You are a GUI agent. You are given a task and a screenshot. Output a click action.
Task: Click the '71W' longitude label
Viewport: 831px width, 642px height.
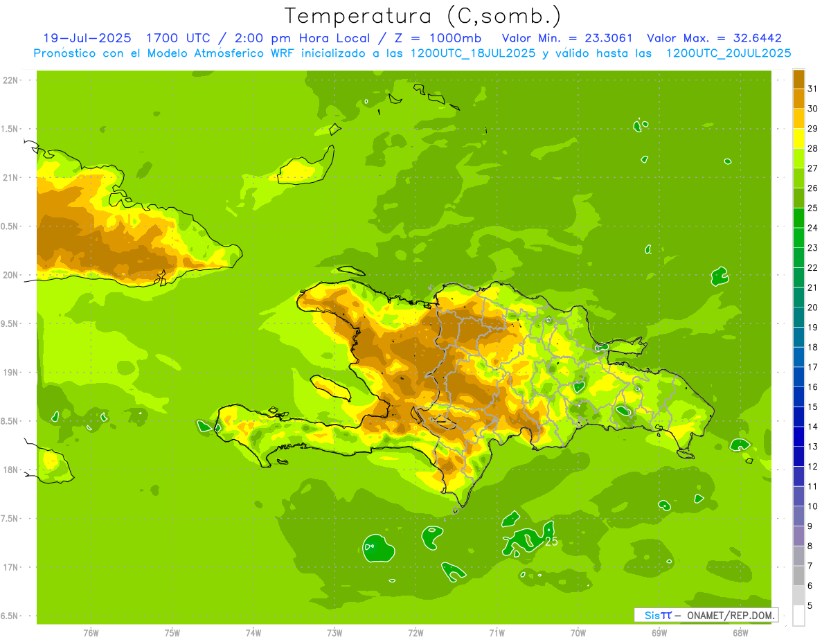pos(497,633)
